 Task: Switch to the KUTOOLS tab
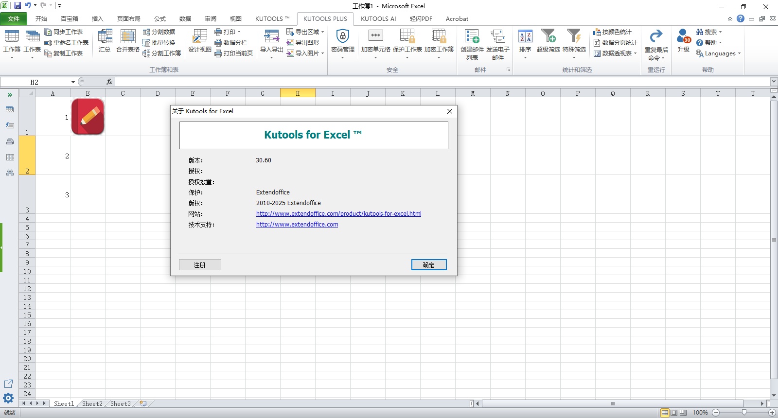click(272, 19)
